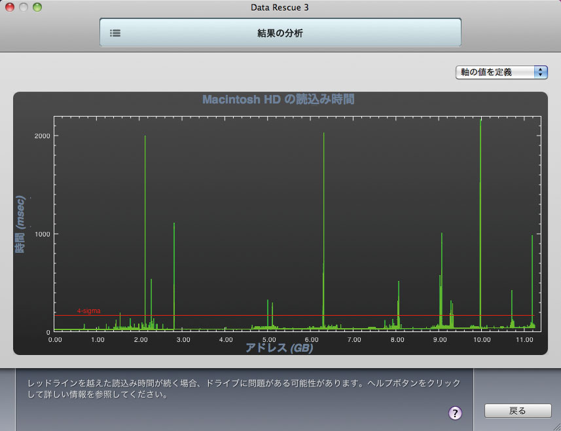Click the chart title Macintosh HD の読込み時間
This screenshot has height=431, width=561.
[278, 99]
